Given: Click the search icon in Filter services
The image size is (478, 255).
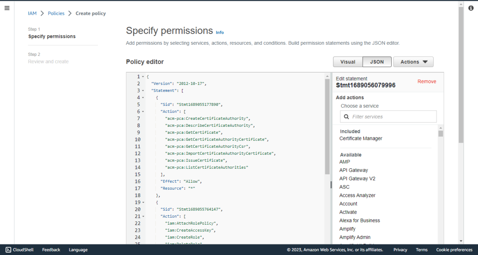Looking at the screenshot, I should point(346,117).
